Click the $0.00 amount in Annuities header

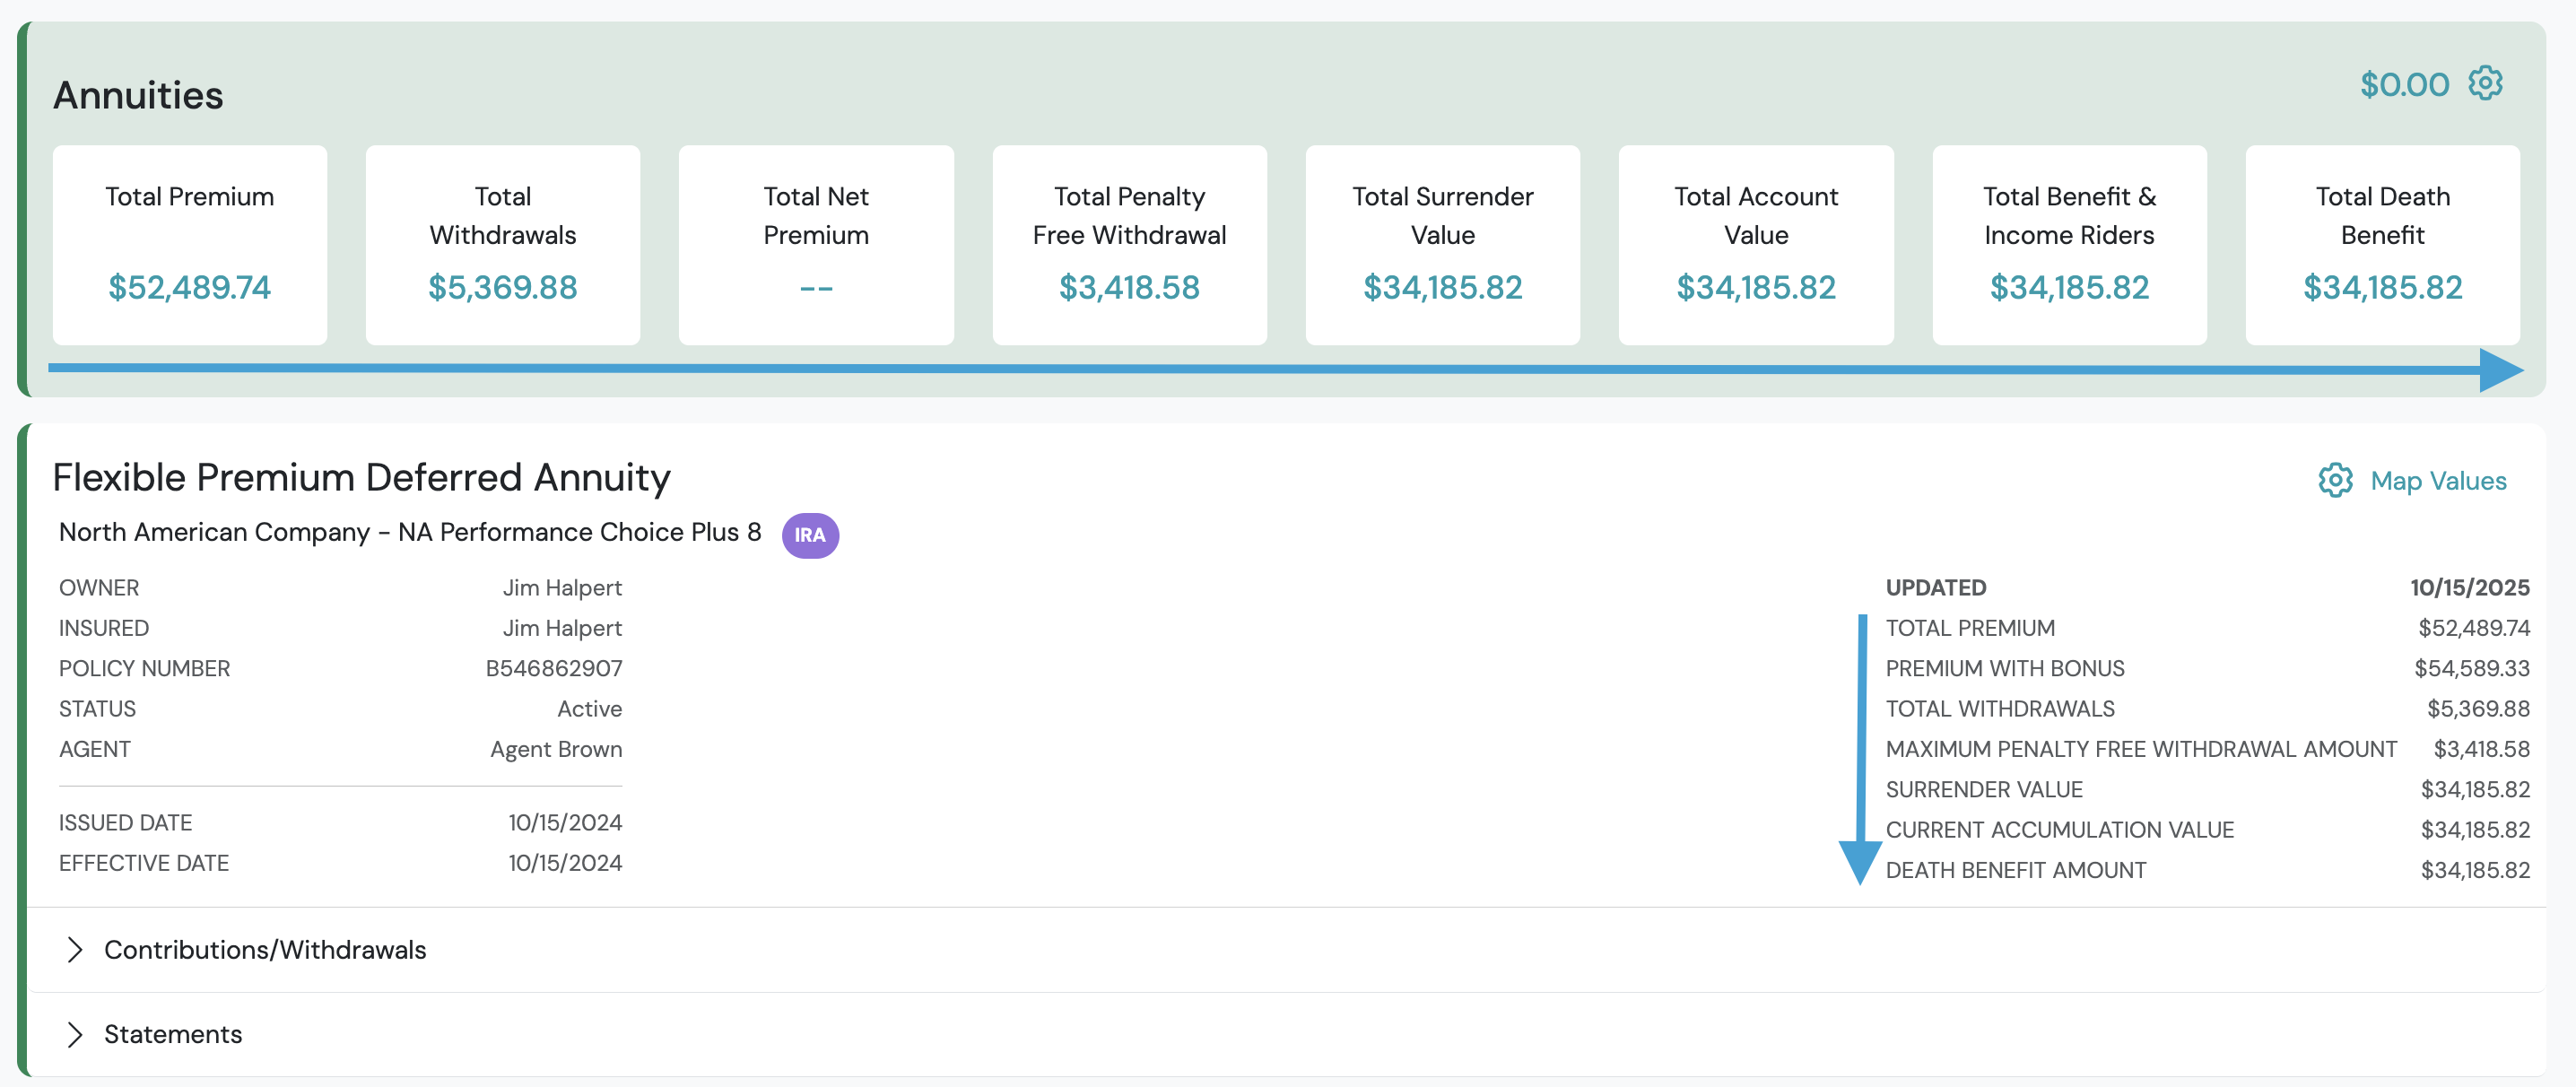tap(2404, 84)
